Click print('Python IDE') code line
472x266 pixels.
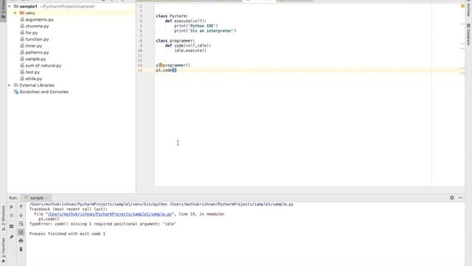click(196, 26)
